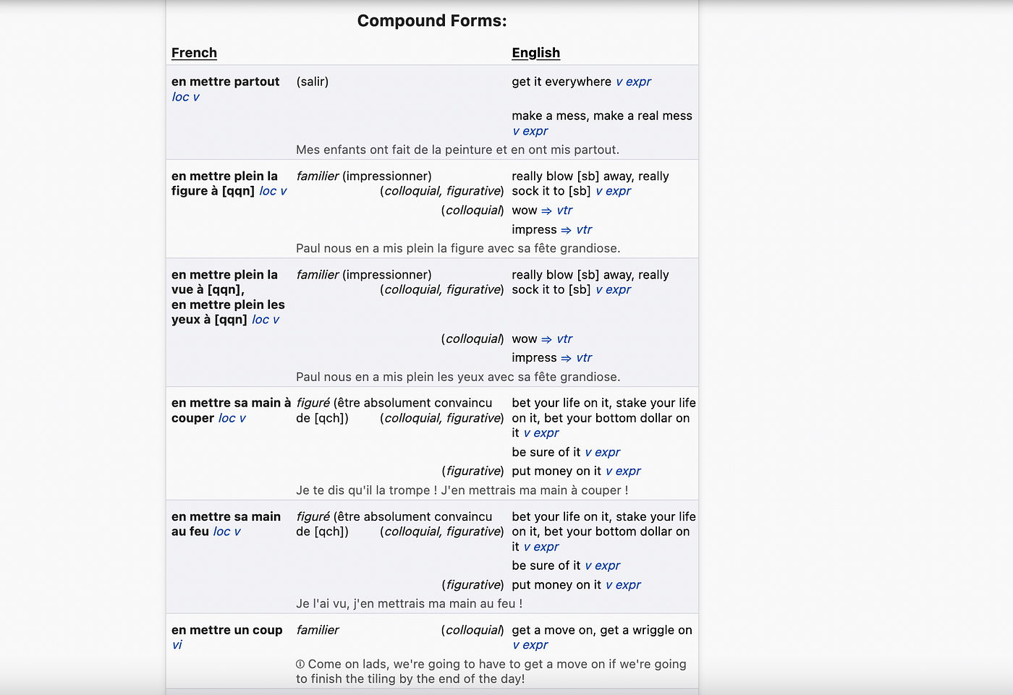Open "loc v" next to "couper"
The height and width of the screenshot is (695, 1013).
click(x=232, y=418)
